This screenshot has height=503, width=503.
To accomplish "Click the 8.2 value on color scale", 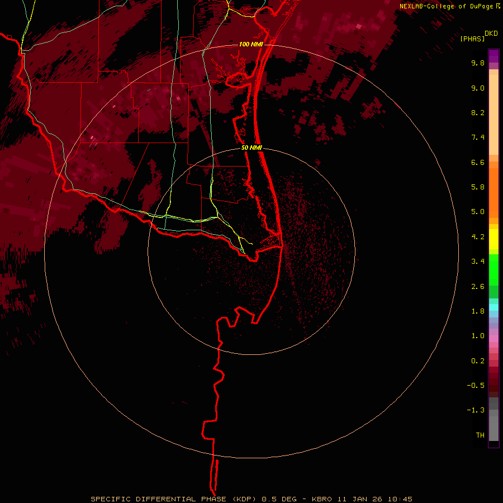I will [x=478, y=112].
